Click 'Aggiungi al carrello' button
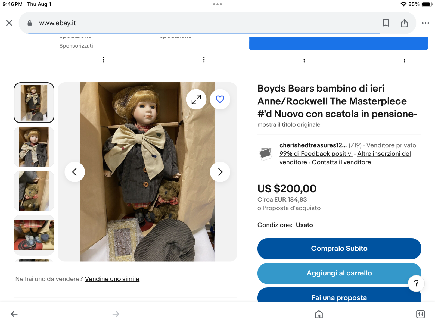This screenshot has height=326, width=435. click(x=339, y=273)
